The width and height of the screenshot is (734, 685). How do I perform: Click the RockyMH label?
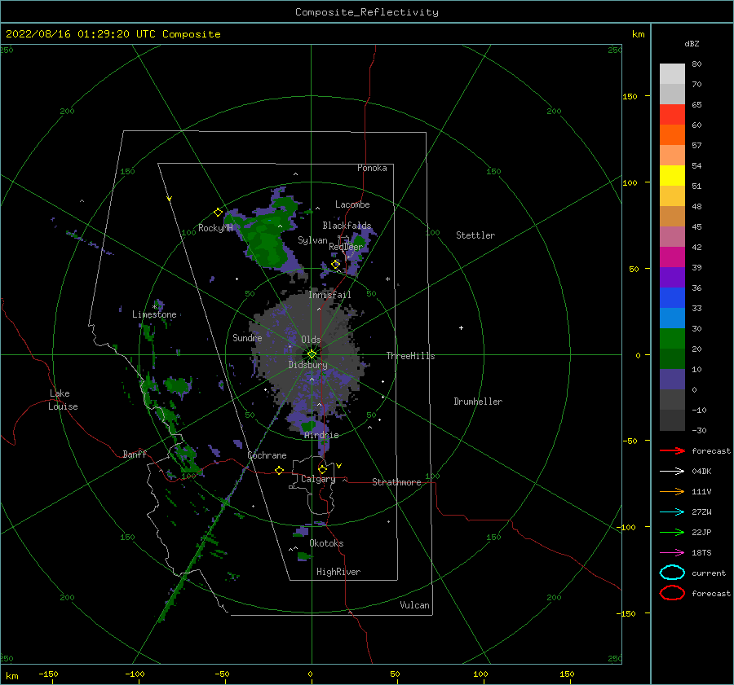pyautogui.click(x=215, y=228)
